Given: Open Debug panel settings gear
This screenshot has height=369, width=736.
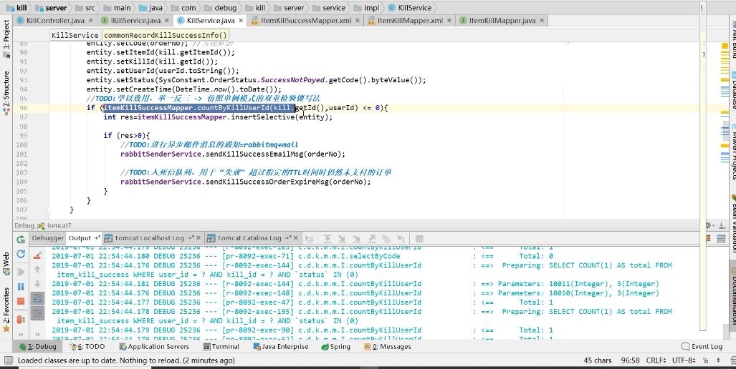Looking at the screenshot, I should [709, 225].
